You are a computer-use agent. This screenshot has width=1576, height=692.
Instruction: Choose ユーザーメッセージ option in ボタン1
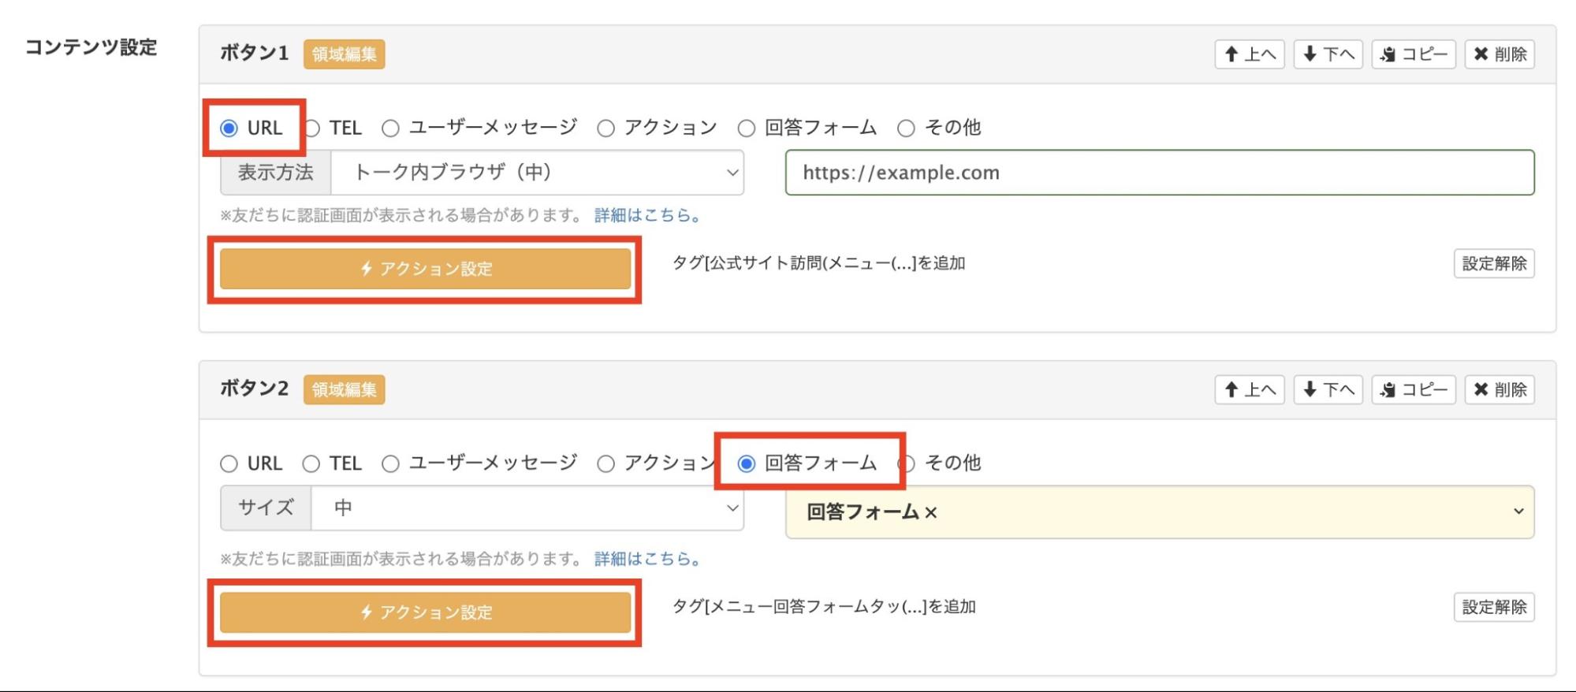point(391,128)
